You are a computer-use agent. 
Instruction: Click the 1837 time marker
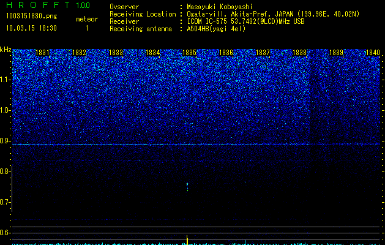[263, 53]
